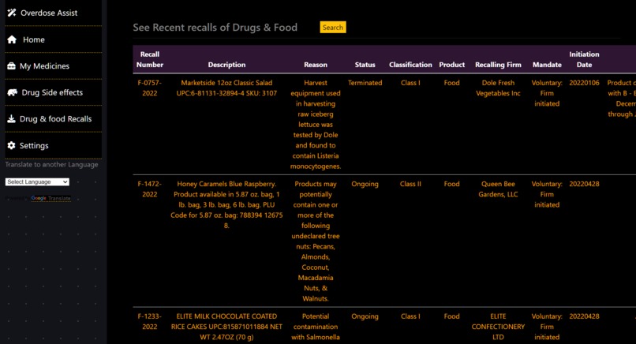Click the Terminated status cell
This screenshot has width=636, height=344.
(365, 83)
